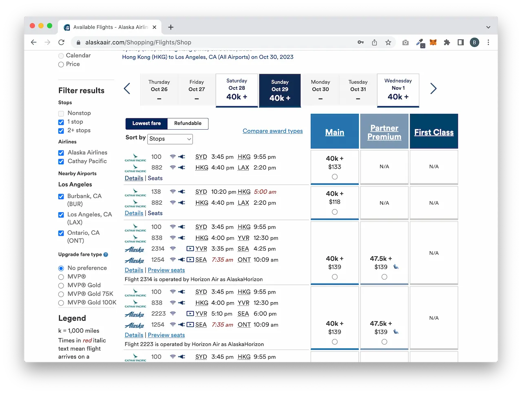Show later dates with right arrow
Image resolution: width=522 pixels, height=394 pixels.
(x=433, y=89)
